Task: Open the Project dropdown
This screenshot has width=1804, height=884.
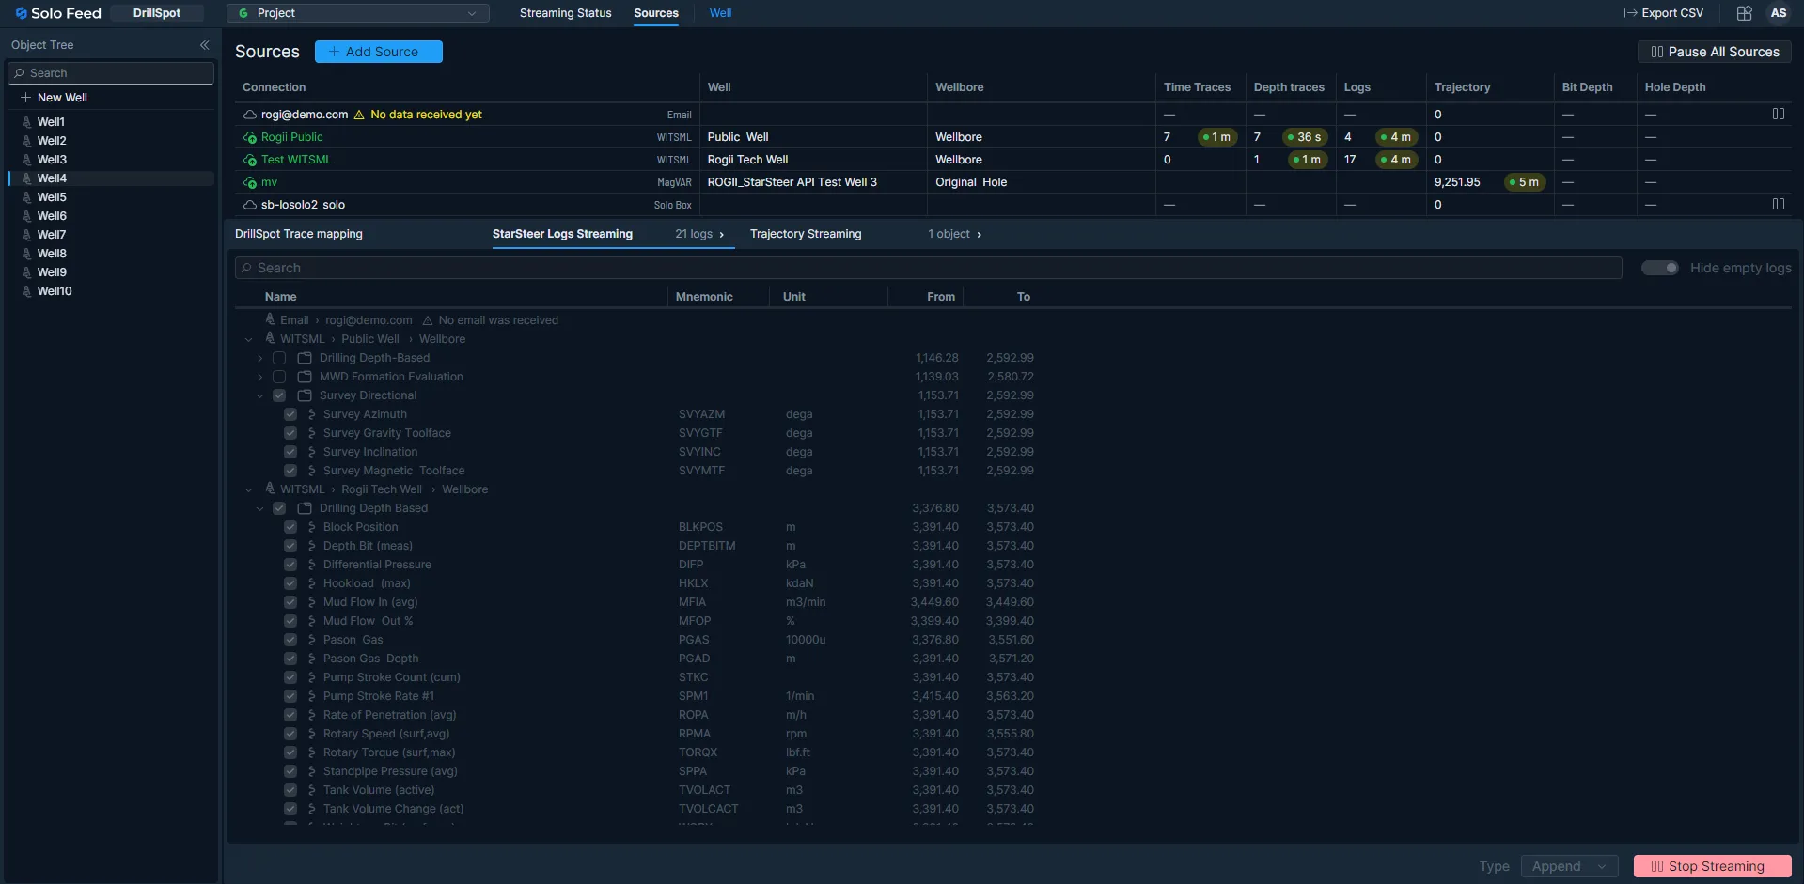Action: click(x=357, y=13)
